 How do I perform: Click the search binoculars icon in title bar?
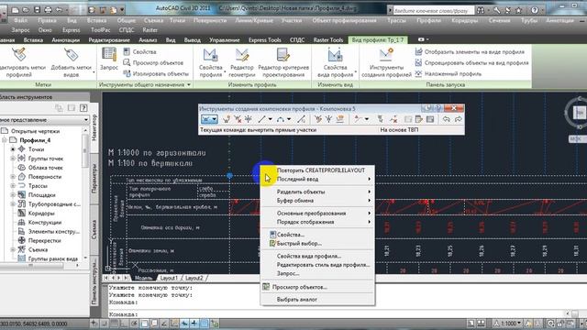point(481,10)
